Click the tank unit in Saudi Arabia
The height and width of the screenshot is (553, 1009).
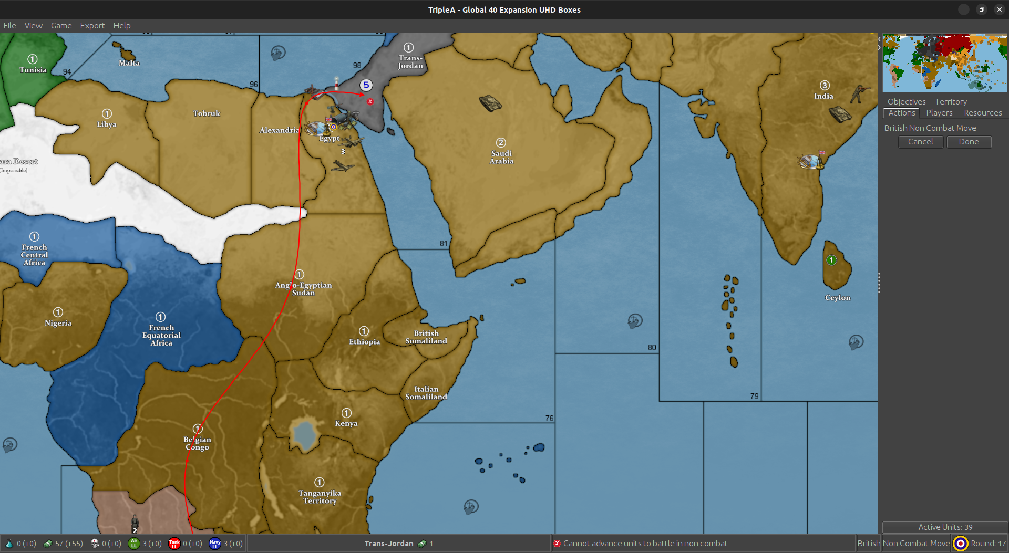(490, 103)
